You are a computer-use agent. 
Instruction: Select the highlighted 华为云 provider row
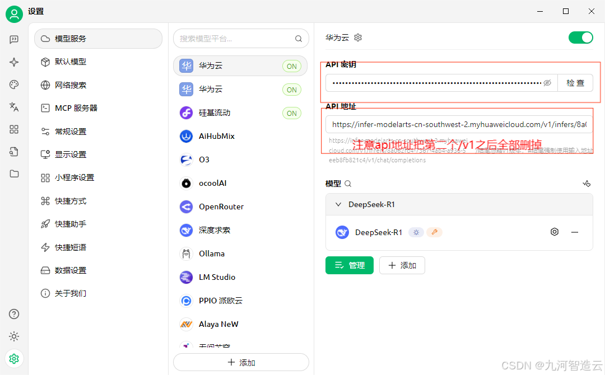240,66
